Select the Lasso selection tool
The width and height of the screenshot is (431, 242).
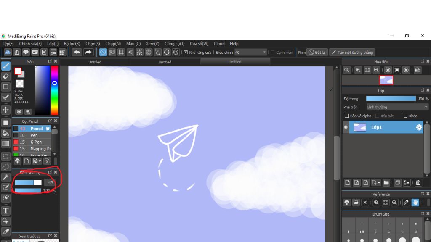pos(6,166)
